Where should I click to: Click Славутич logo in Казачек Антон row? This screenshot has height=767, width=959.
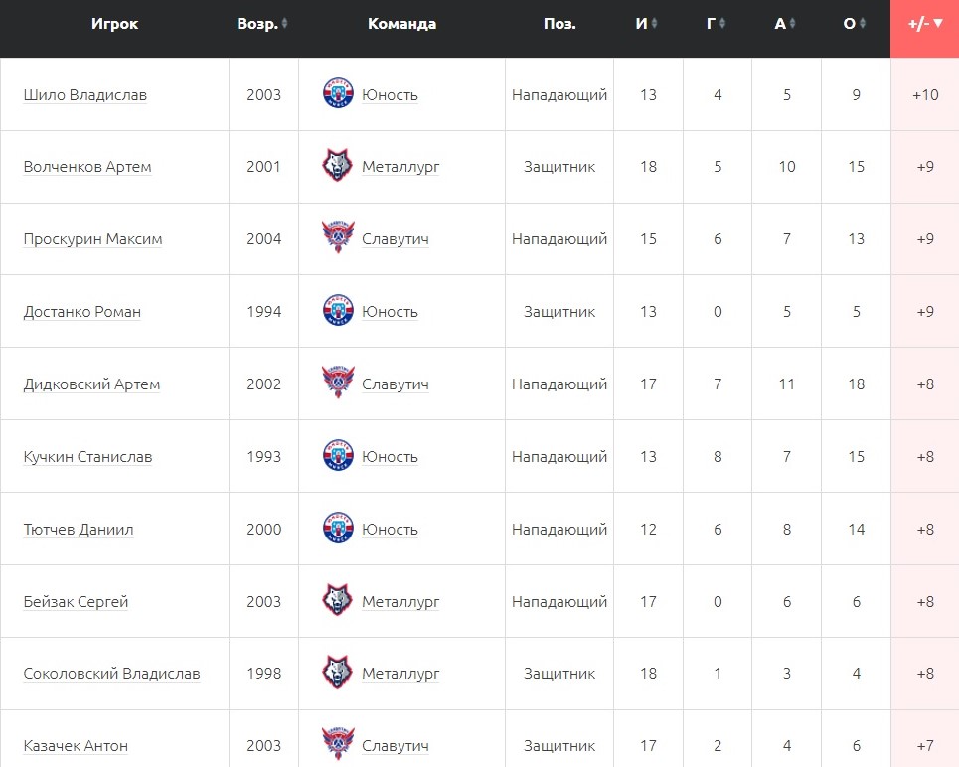click(338, 745)
